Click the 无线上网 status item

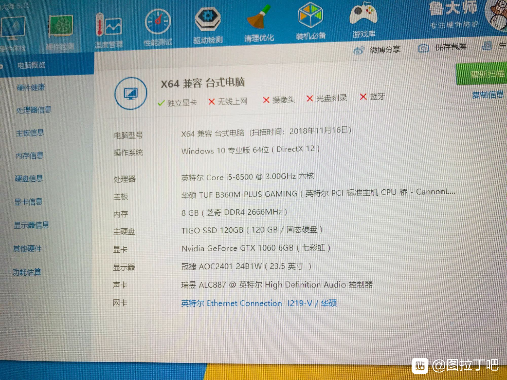(228, 102)
